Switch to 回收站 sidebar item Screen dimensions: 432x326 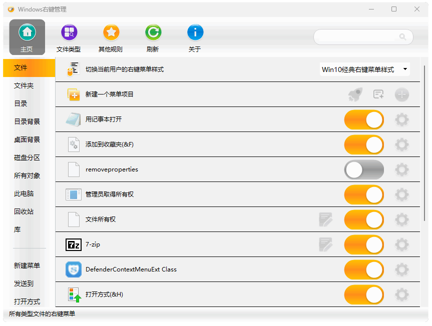coord(24,211)
